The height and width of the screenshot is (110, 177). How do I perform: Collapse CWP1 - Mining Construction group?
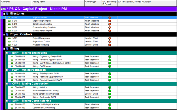(7, 84)
